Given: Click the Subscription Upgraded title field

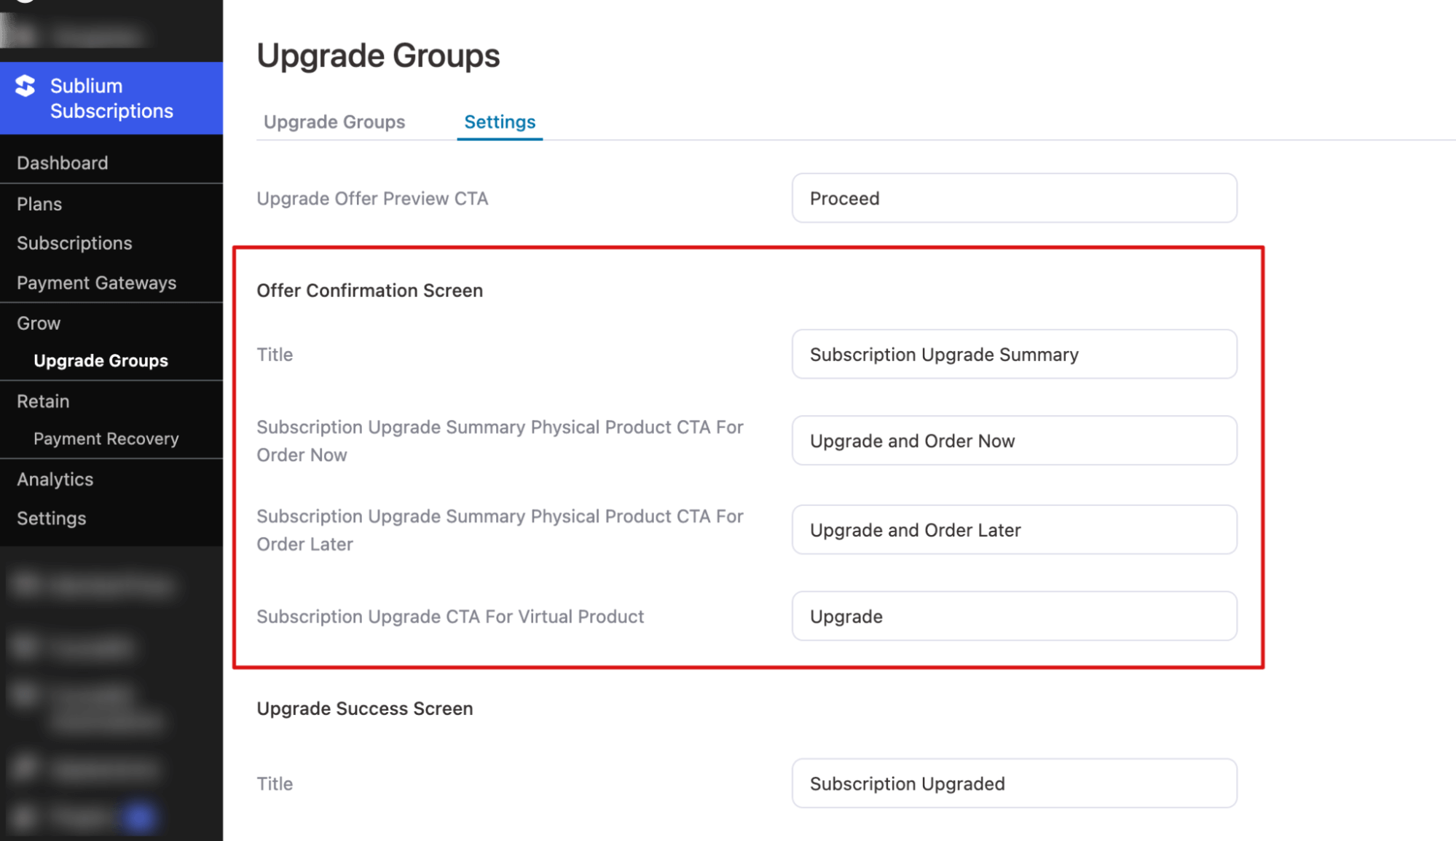Looking at the screenshot, I should 1013,783.
